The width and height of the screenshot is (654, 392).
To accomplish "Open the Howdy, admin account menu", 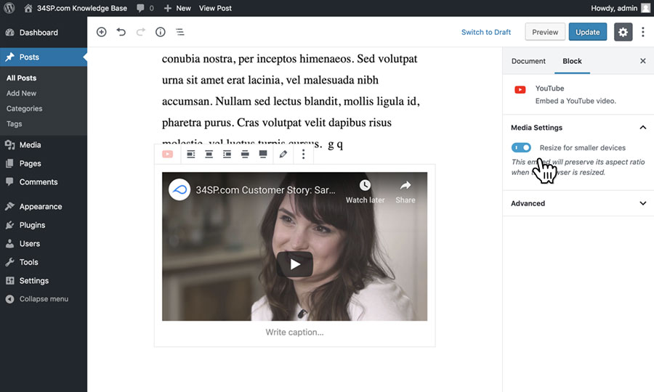I will pos(620,8).
